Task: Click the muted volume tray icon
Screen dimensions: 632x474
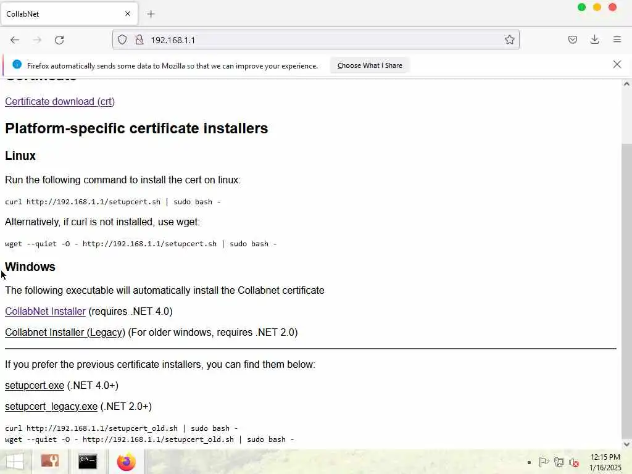Action: click(x=574, y=463)
